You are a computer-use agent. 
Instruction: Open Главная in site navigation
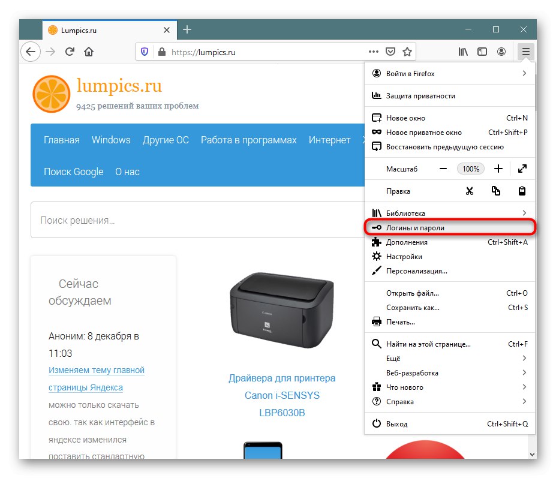62,140
